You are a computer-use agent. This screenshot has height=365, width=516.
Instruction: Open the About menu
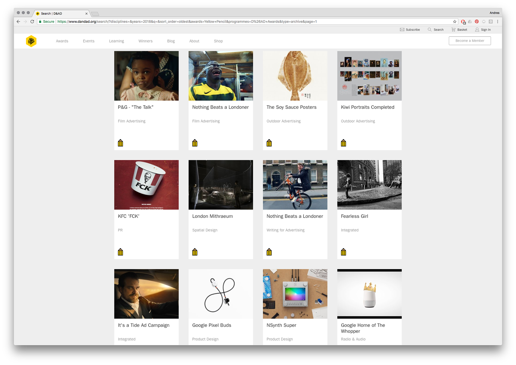pyautogui.click(x=194, y=41)
